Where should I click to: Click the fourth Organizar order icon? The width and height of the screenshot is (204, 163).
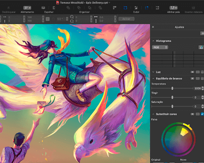(x=100, y=8)
